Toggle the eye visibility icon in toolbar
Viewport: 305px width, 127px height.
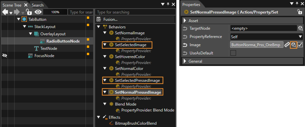click(38, 12)
